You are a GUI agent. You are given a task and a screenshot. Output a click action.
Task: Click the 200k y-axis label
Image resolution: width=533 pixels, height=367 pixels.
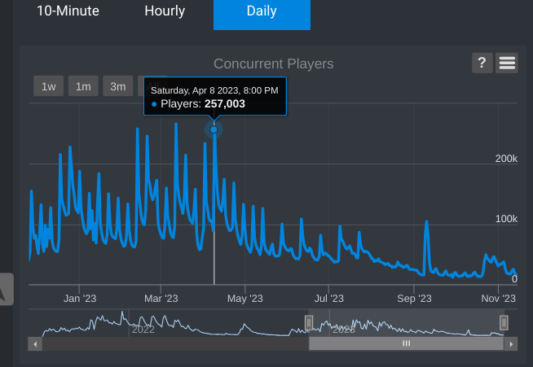click(506, 159)
